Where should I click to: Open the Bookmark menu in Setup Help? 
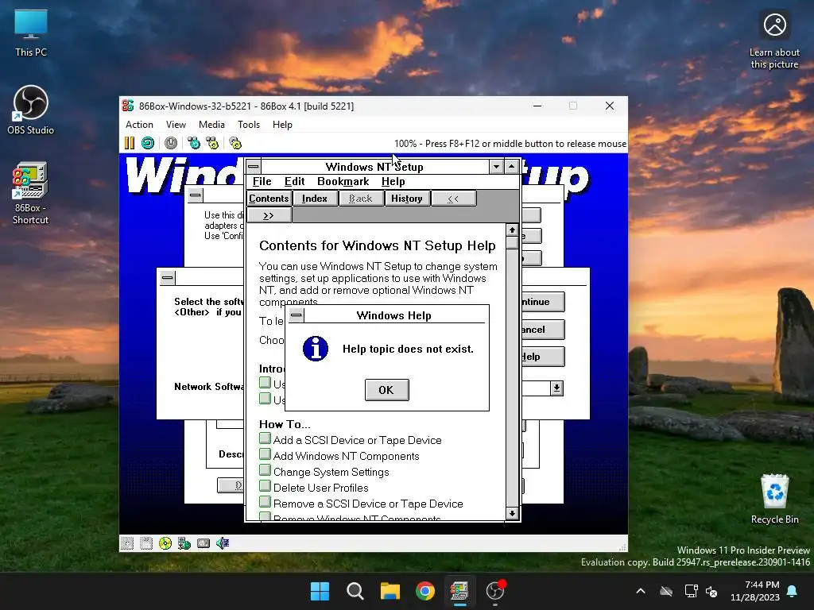point(343,182)
